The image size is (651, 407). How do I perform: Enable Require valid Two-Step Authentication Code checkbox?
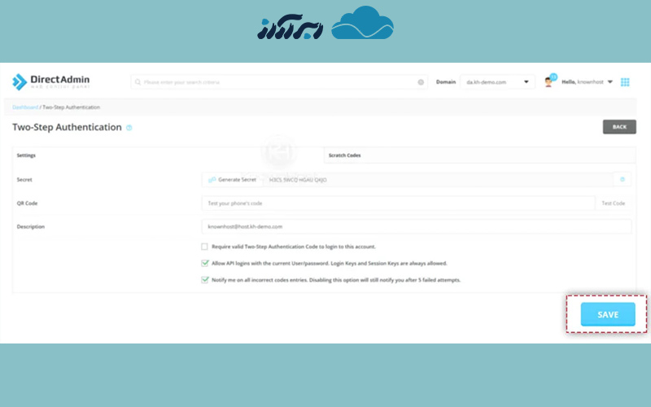(205, 247)
